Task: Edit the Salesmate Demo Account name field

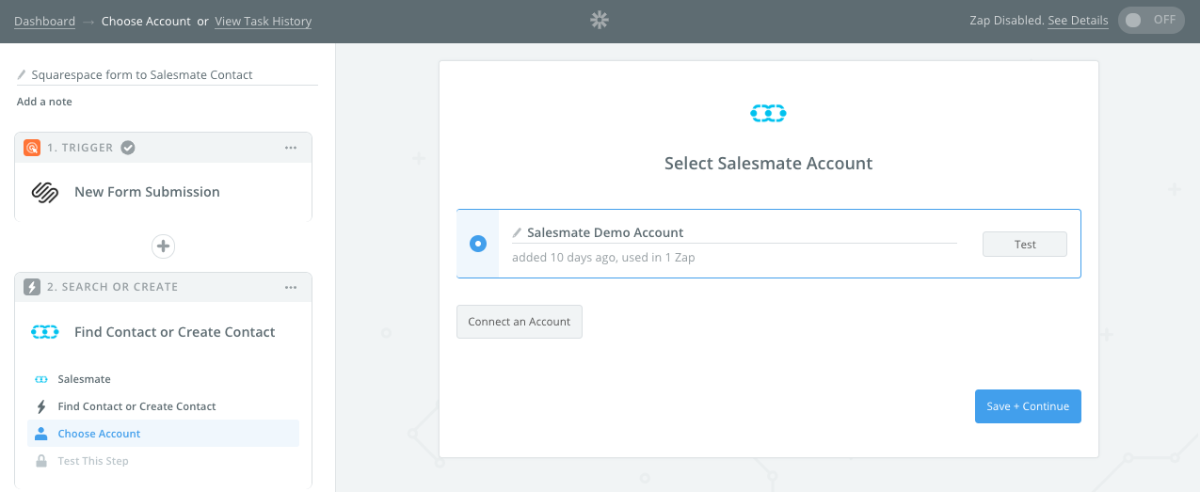Action: 734,233
